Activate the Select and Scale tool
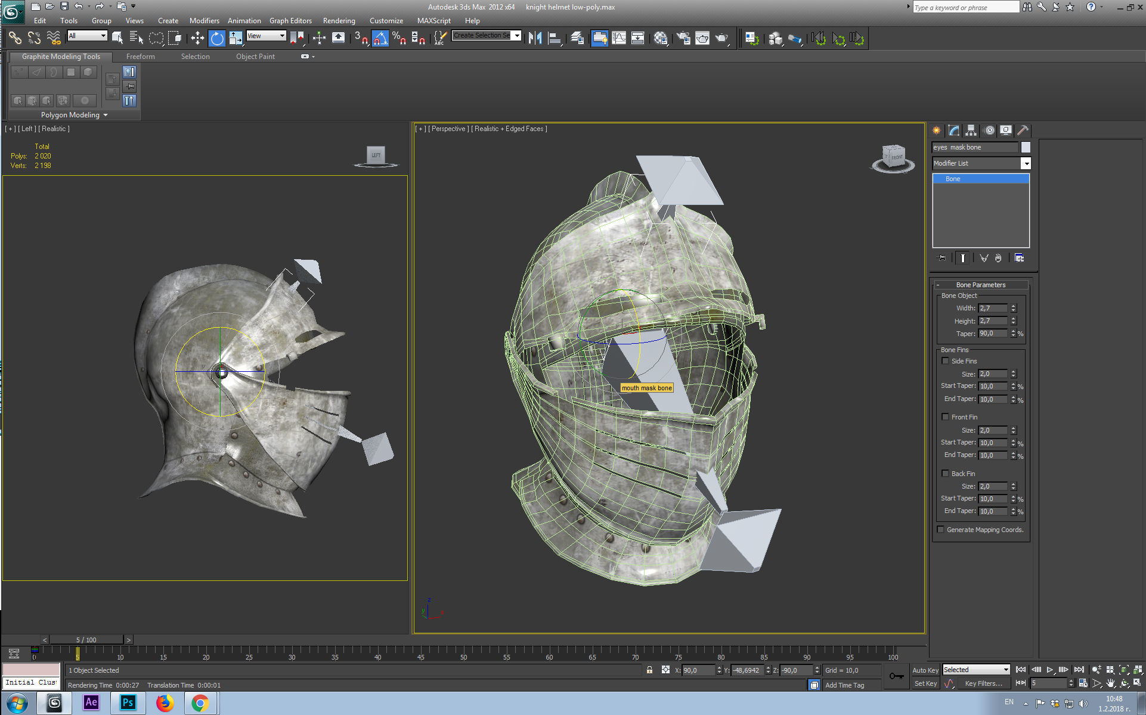The image size is (1146, 715). [236, 39]
